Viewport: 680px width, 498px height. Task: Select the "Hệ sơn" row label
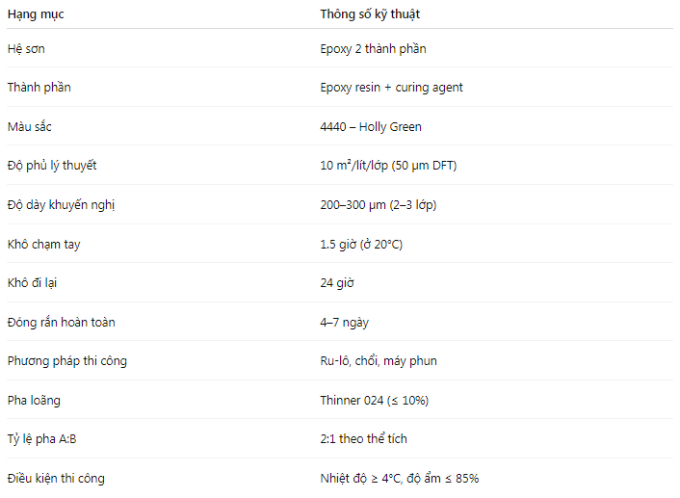click(28, 48)
